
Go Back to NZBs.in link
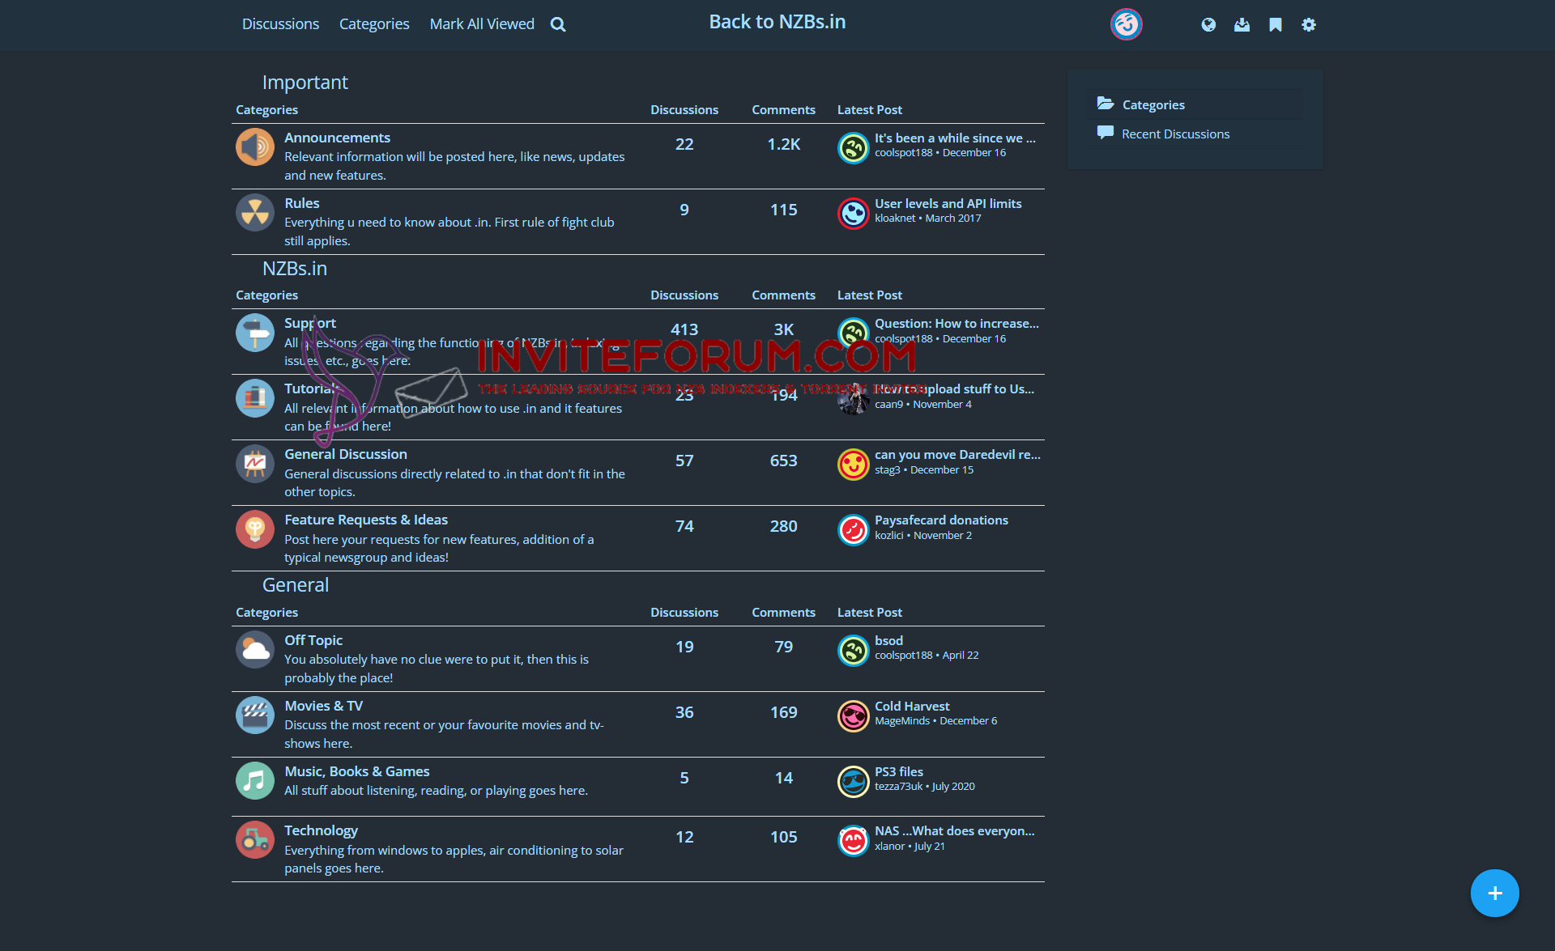click(777, 22)
